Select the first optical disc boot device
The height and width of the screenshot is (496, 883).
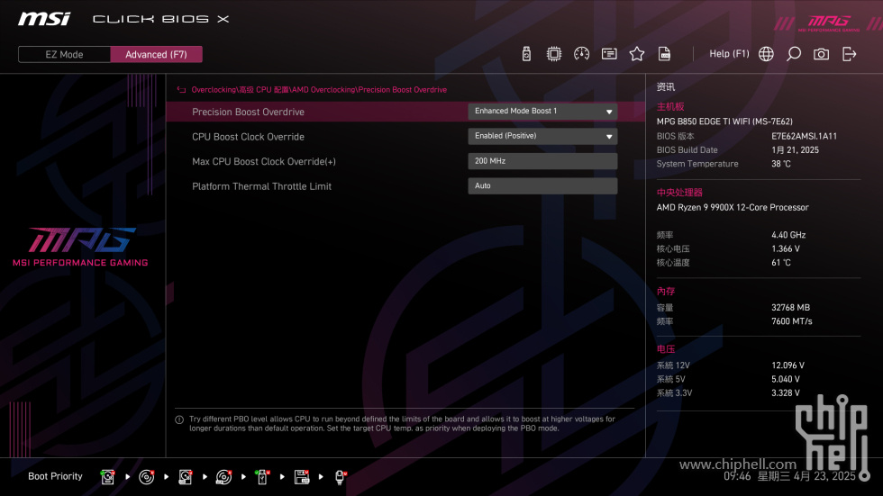point(146,477)
